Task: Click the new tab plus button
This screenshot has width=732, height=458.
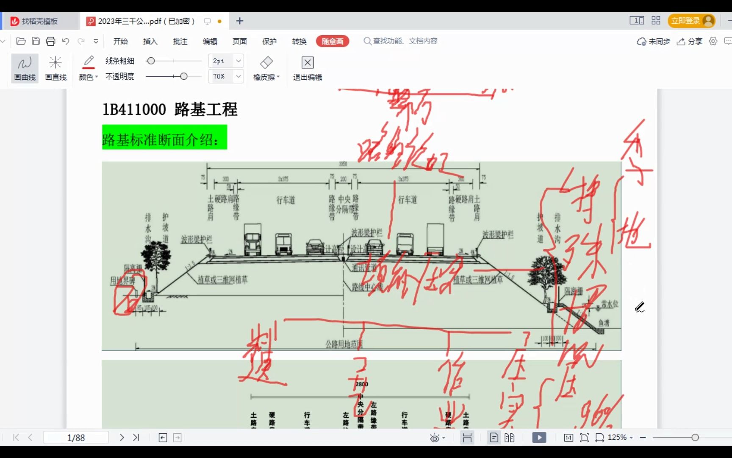Action: pos(240,21)
